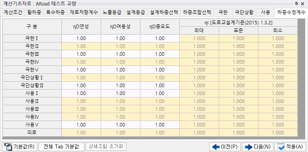Edit ηD중요도 cell for 극한Ⅲ row
Viewport: 308px width, 152px height.
click(x=160, y=54)
